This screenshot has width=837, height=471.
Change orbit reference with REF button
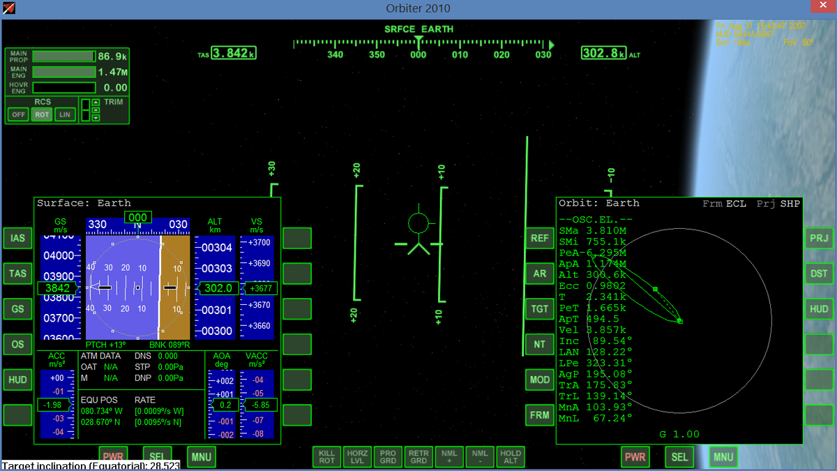tap(539, 238)
